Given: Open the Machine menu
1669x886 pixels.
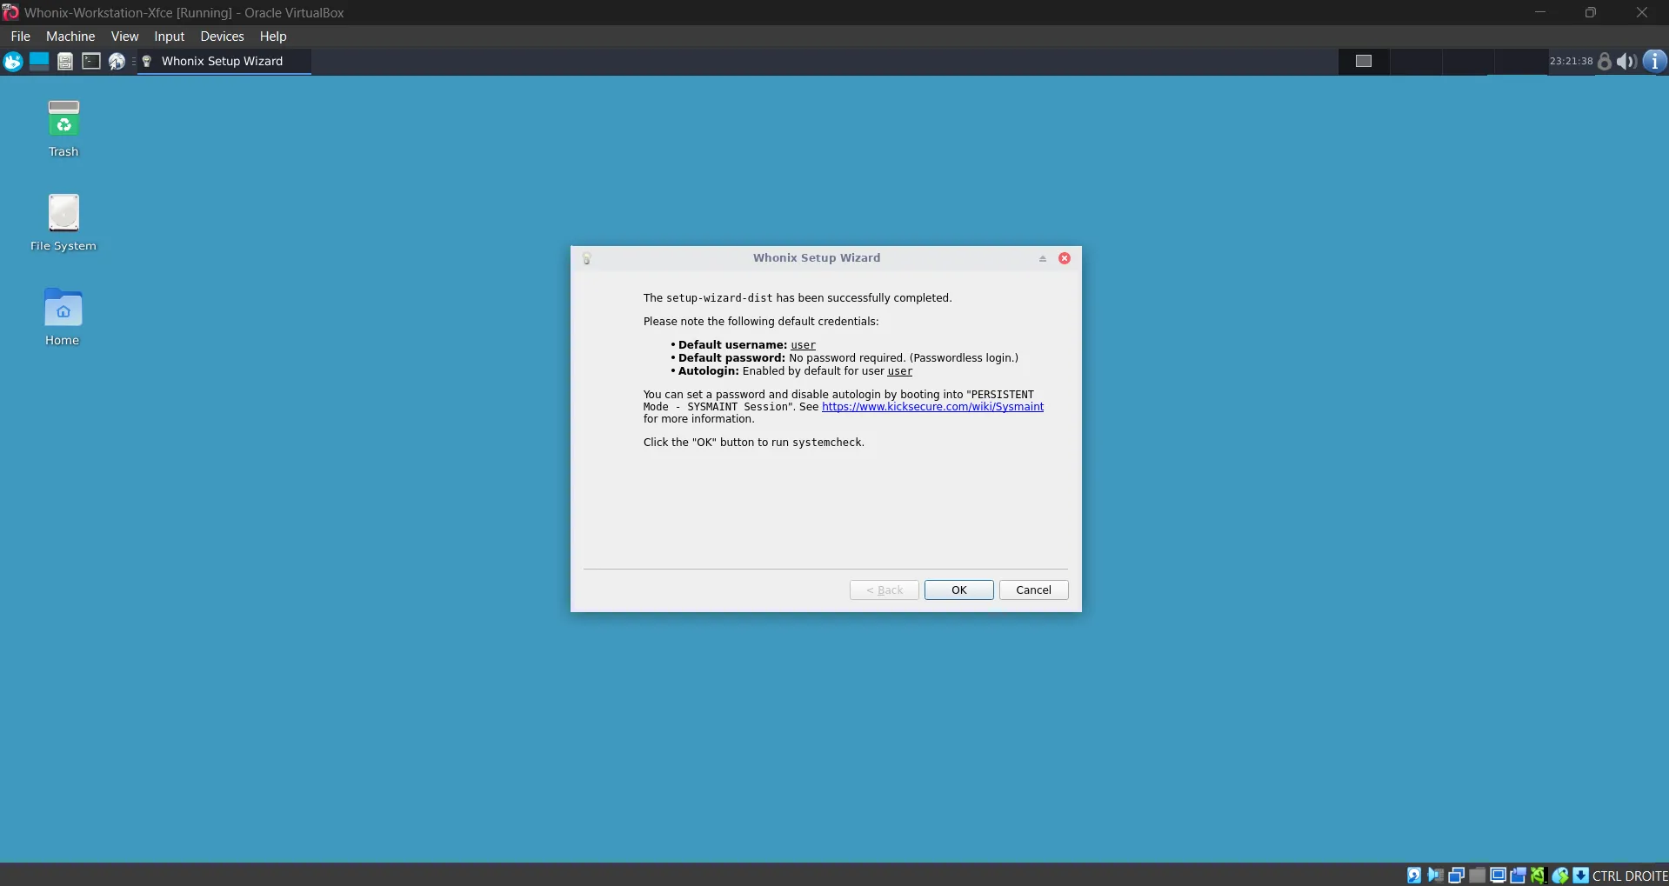Looking at the screenshot, I should [x=70, y=37].
